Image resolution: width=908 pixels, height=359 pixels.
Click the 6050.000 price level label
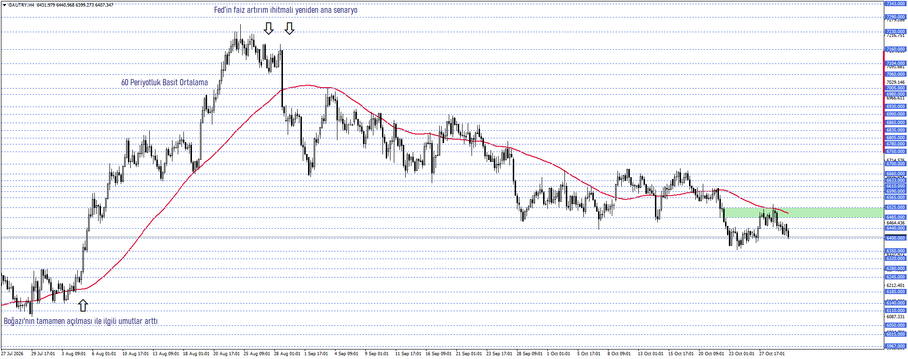[895, 325]
